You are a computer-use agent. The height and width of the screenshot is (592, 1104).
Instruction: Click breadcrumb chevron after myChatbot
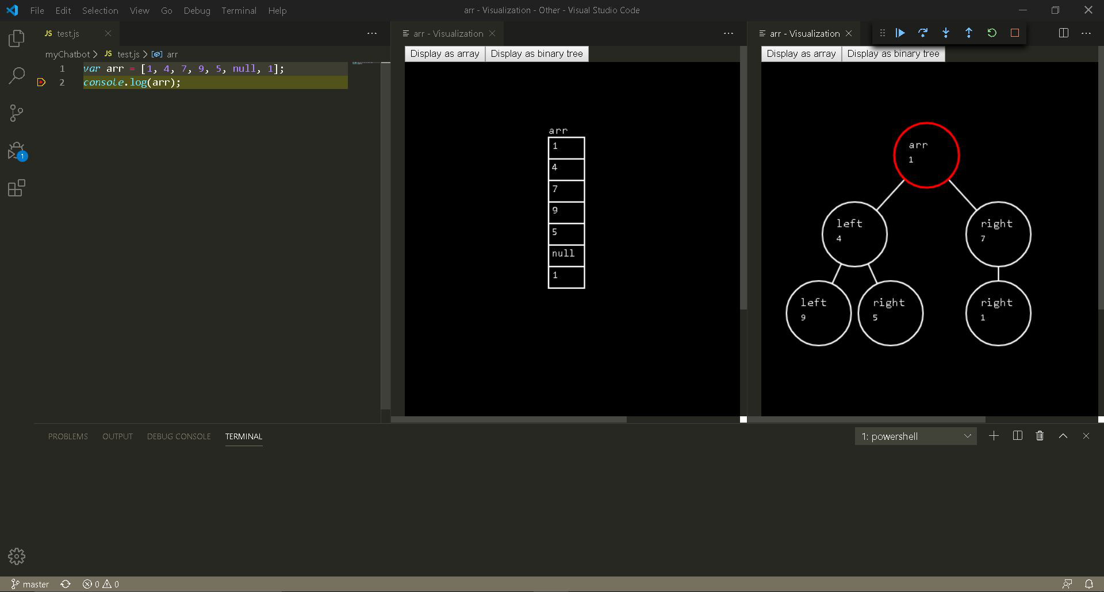pos(95,54)
